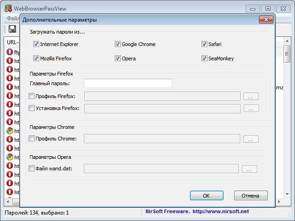The image size is (295, 221).
Task: Click the Отмена cancel button
Action: pyautogui.click(x=251, y=196)
